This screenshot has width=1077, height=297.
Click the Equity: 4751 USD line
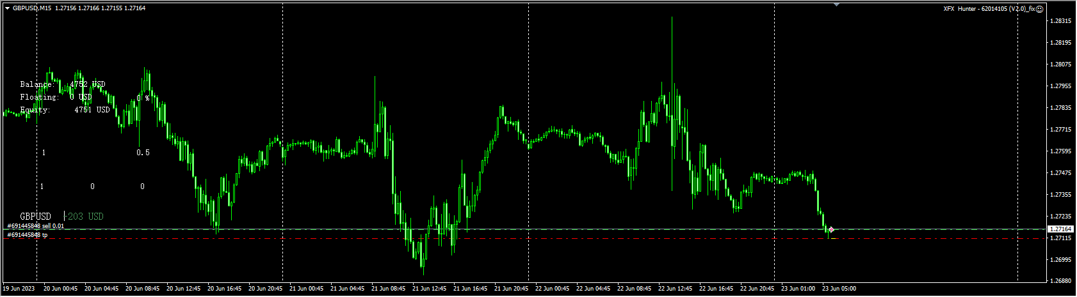pyautogui.click(x=65, y=110)
